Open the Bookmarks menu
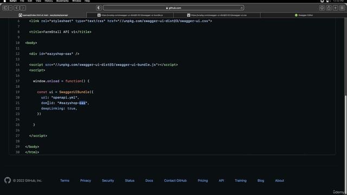The width and height of the screenshot is (347, 195). tap(62, 1)
